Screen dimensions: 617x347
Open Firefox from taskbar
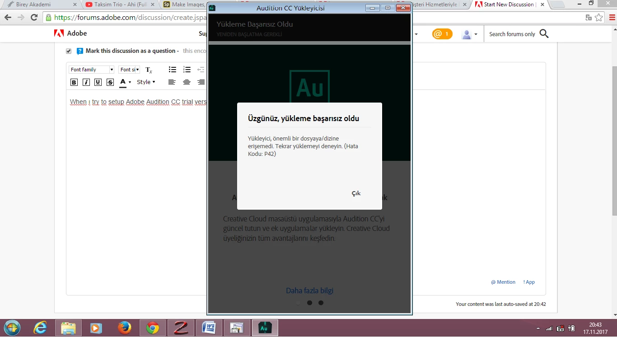tap(124, 328)
